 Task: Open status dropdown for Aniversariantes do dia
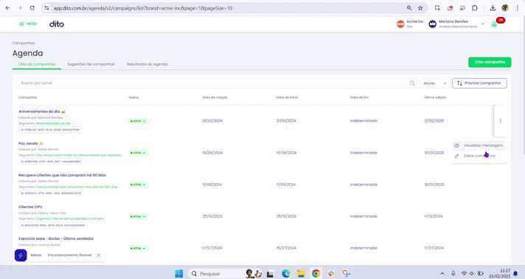[x=138, y=121]
